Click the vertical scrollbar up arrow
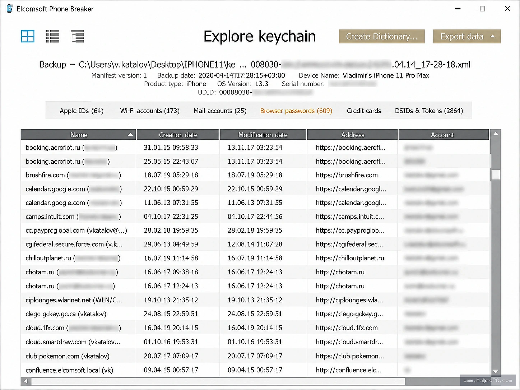 pyautogui.click(x=496, y=134)
